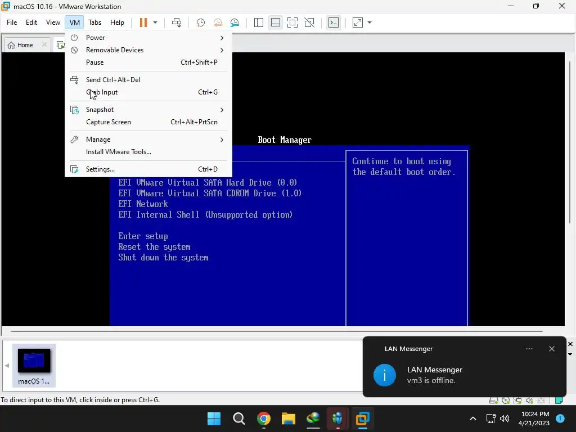The height and width of the screenshot is (432, 576).
Task: Close the open VM menu
Action: point(75,22)
